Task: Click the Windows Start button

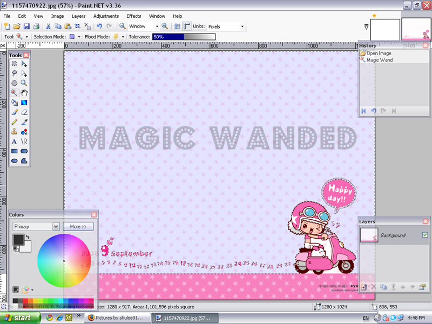Action: click(x=19, y=318)
